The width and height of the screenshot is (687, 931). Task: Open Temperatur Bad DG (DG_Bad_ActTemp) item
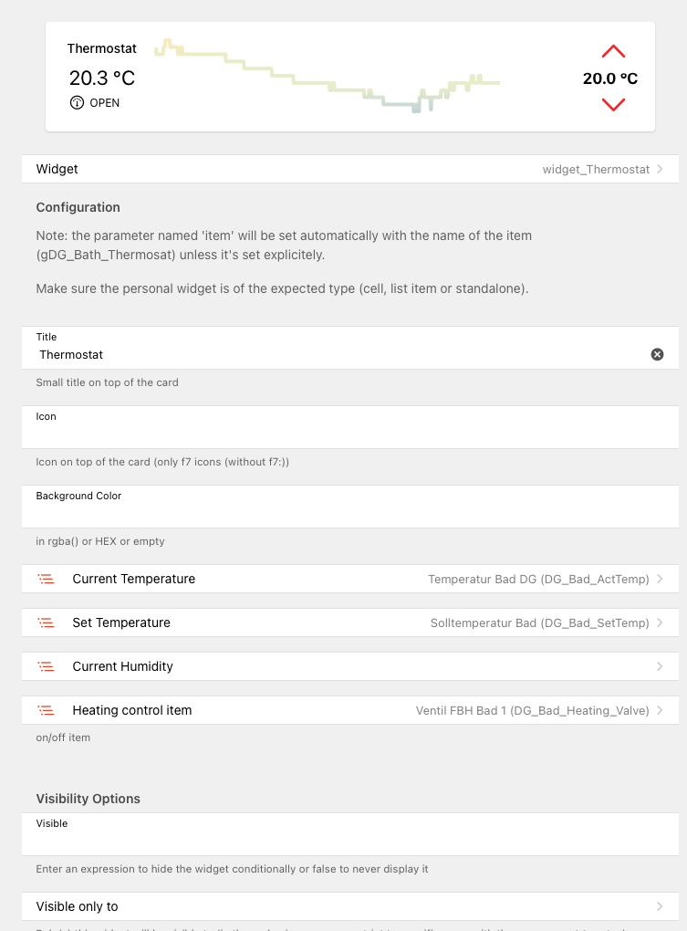click(x=540, y=579)
